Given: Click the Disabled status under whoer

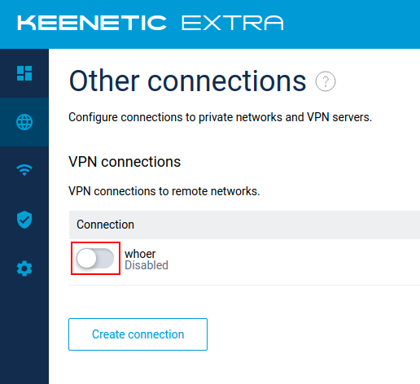Looking at the screenshot, I should [x=147, y=265].
